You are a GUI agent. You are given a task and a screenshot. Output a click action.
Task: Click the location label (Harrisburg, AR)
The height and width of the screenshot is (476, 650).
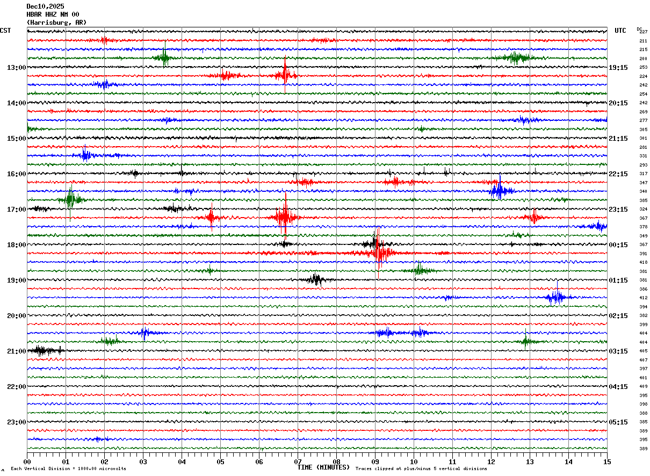coord(56,23)
